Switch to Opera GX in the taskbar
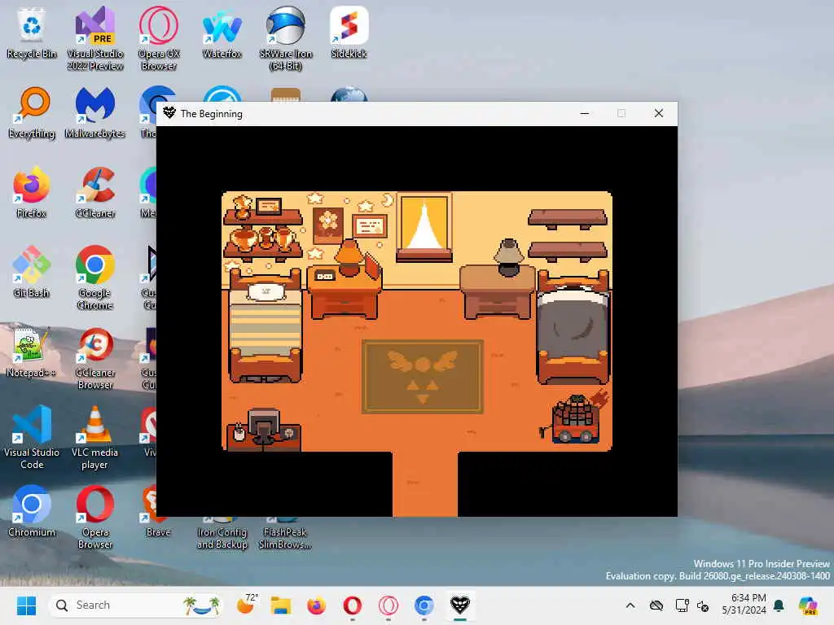Screen dimensions: 834x625 click(x=388, y=605)
